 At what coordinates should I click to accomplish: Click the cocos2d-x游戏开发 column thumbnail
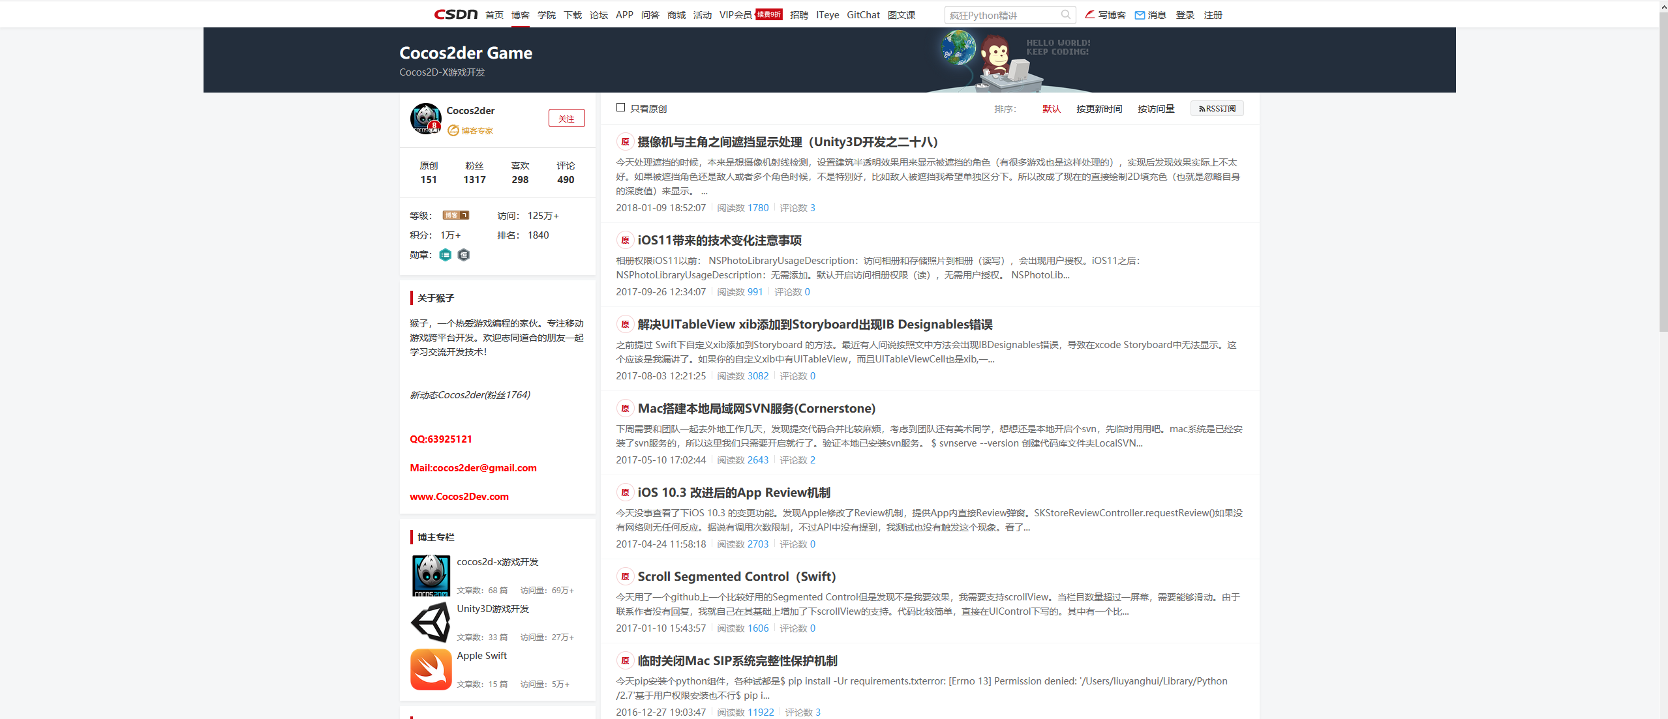[x=431, y=575]
